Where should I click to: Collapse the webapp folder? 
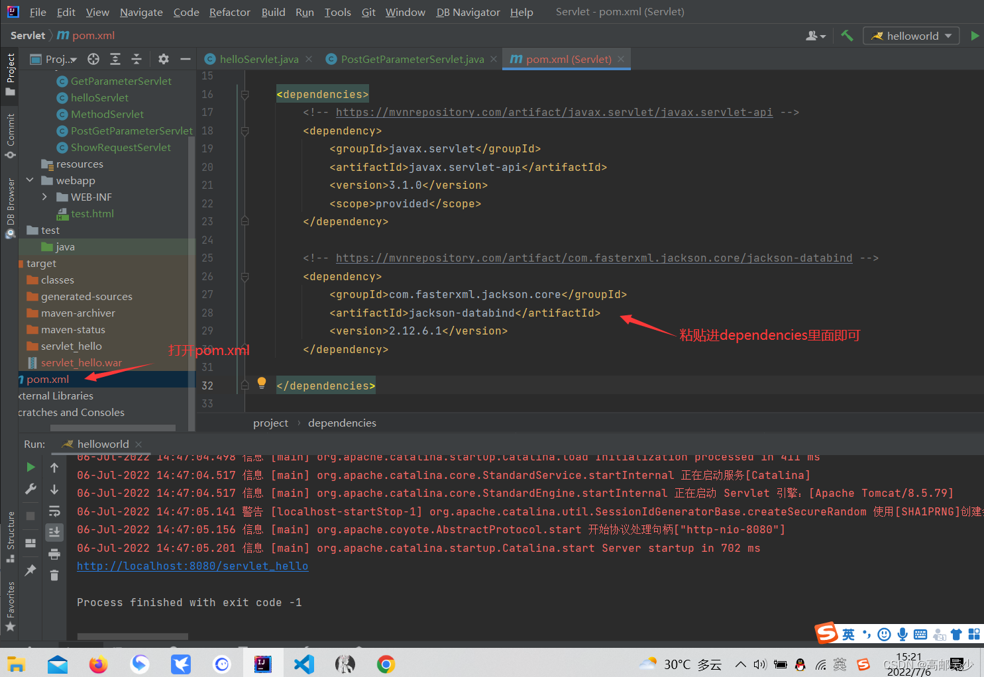pyautogui.click(x=30, y=180)
